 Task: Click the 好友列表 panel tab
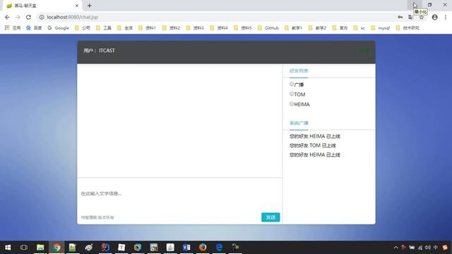[x=299, y=71]
